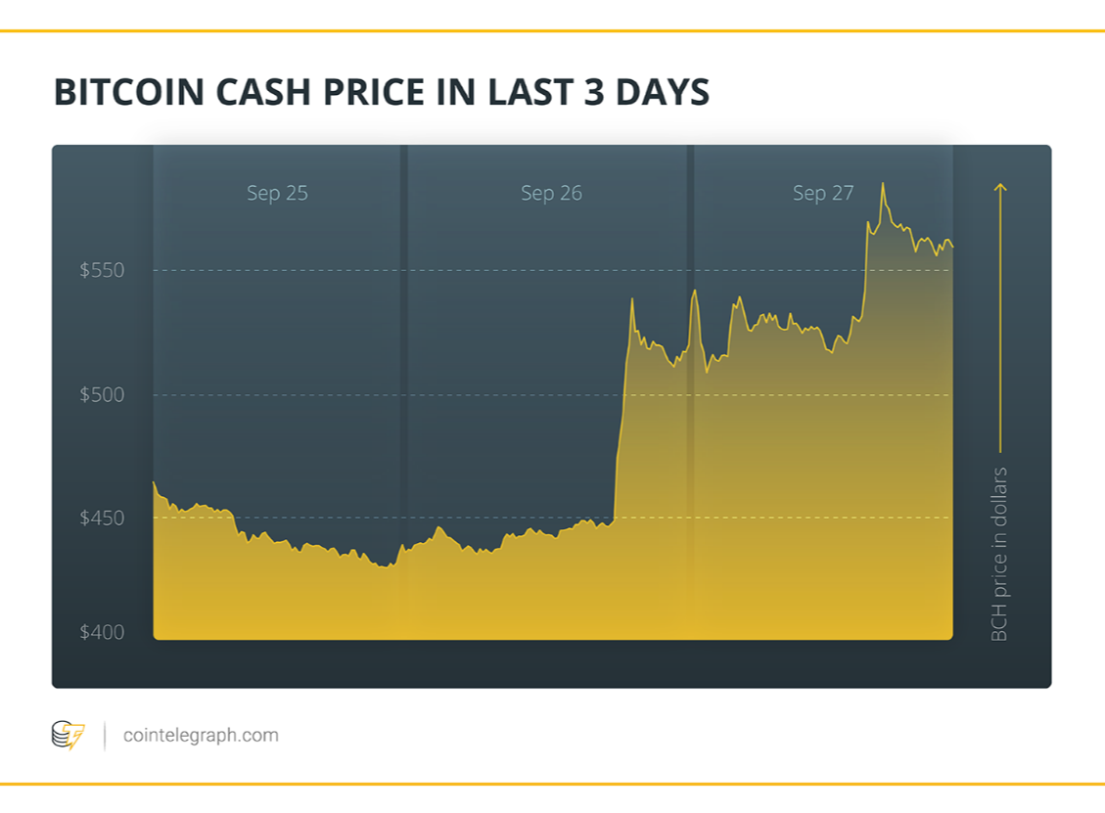Click the highest price peak on Sep 27
This screenshot has width=1105, height=813.
coord(883,184)
